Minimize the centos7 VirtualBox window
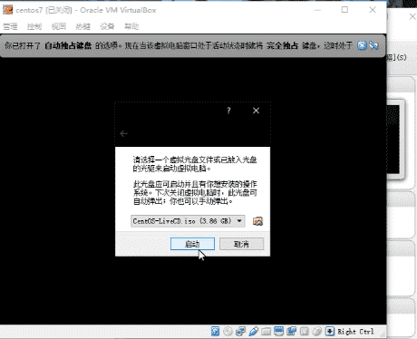Image resolution: width=417 pixels, height=339 pixels. pos(317,10)
